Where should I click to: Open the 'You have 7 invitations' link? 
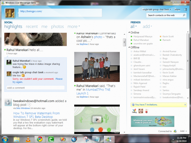tap(146, 105)
